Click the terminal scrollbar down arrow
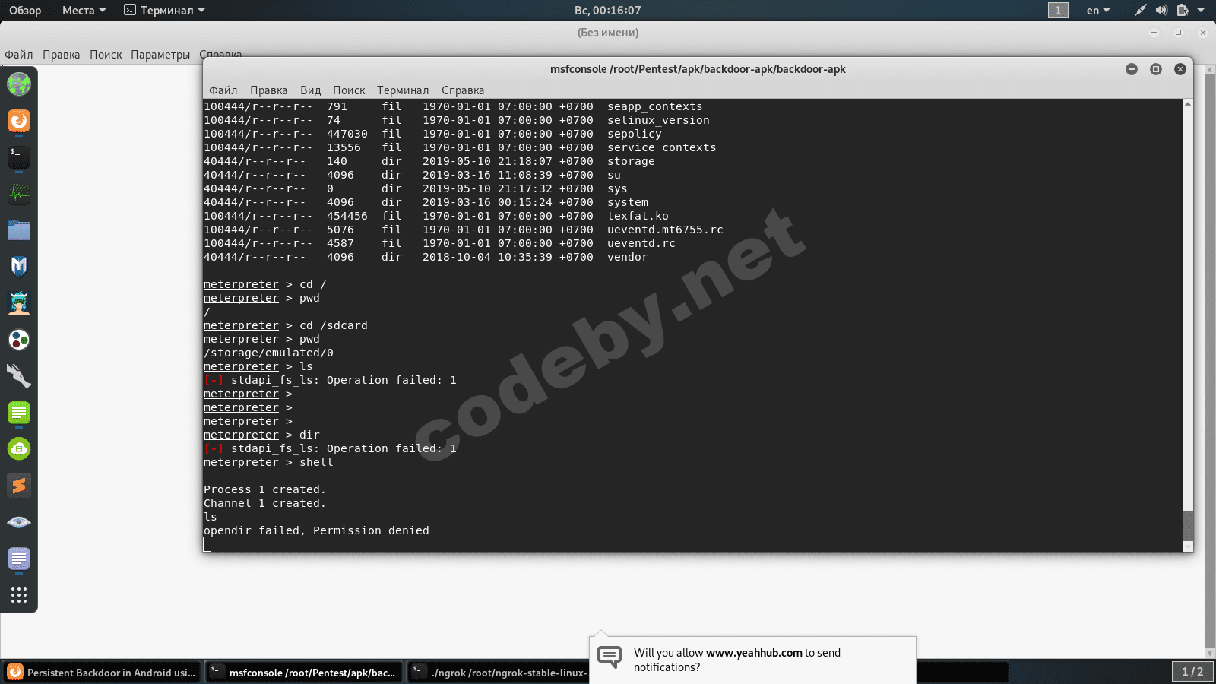Viewport: 1216px width, 684px height. [1188, 546]
